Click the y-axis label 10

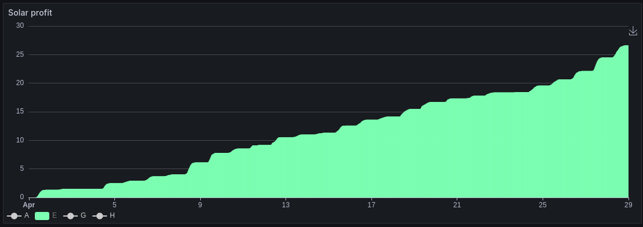(20, 140)
